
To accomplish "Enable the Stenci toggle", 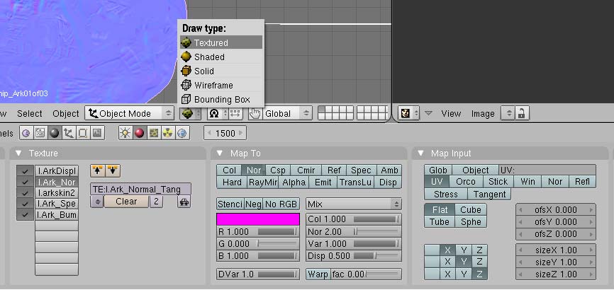I will pos(230,204).
